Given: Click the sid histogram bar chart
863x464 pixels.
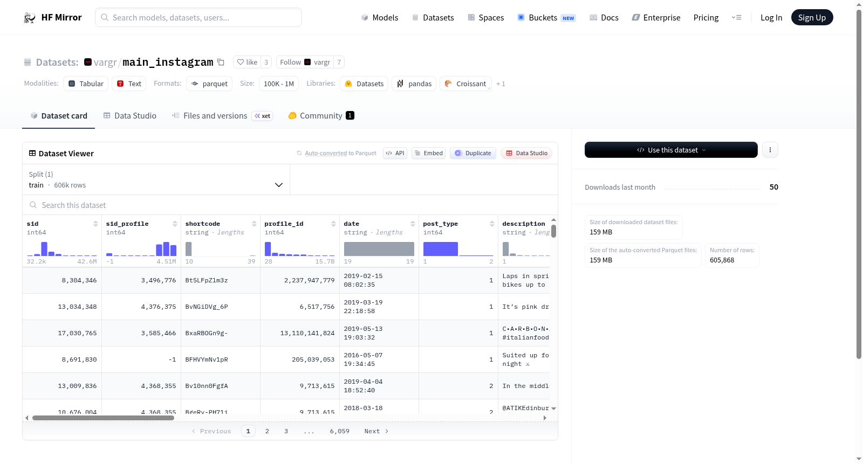Looking at the screenshot, I should pyautogui.click(x=62, y=248).
